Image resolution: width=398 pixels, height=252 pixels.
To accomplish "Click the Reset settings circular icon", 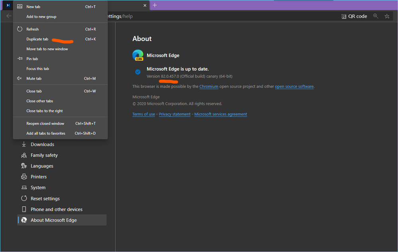I will pyautogui.click(x=24, y=198).
